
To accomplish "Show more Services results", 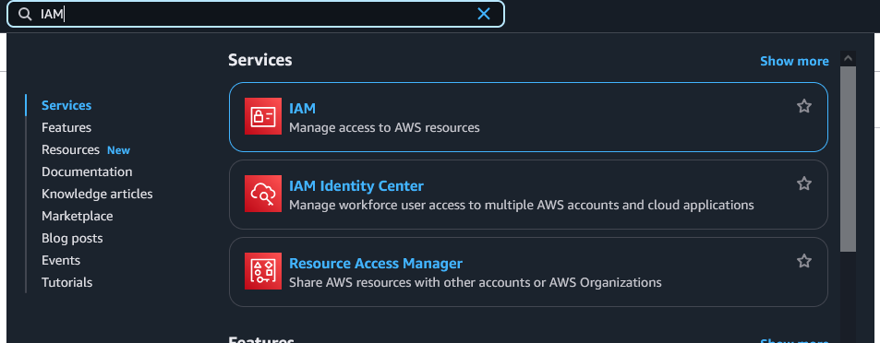I will (x=794, y=61).
